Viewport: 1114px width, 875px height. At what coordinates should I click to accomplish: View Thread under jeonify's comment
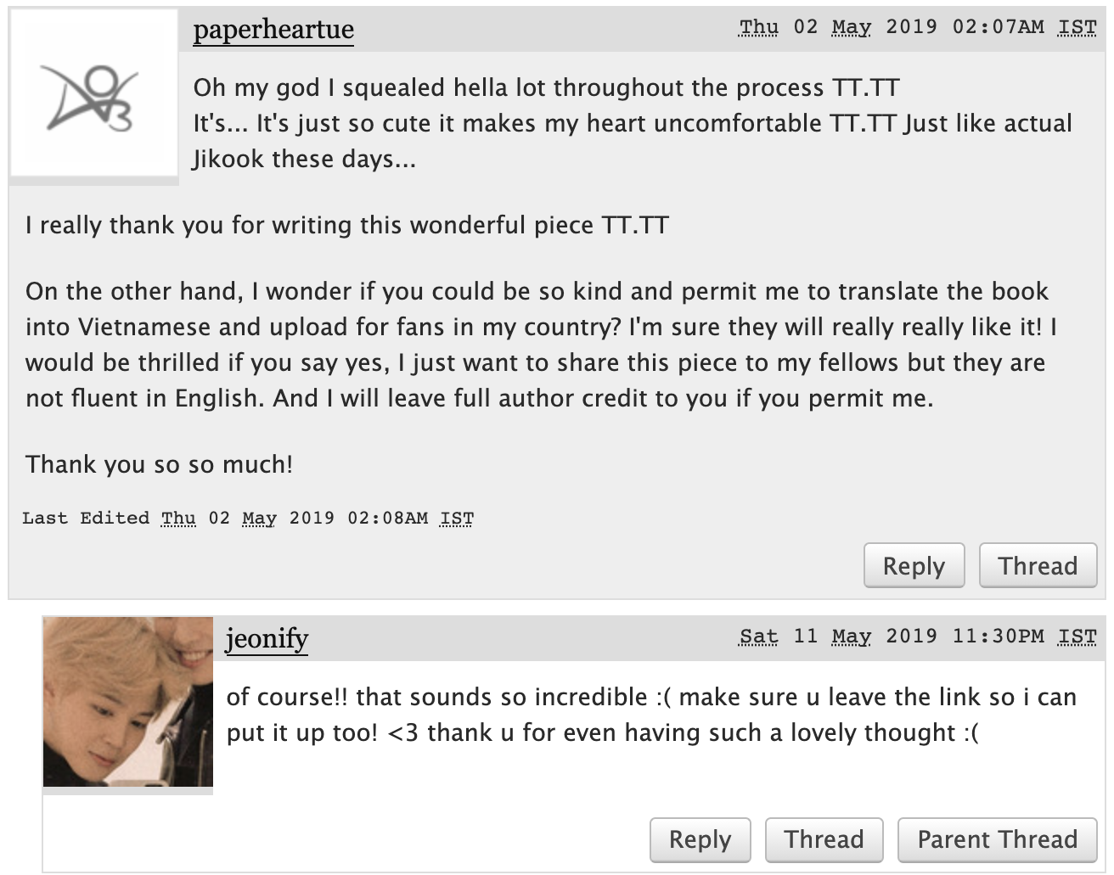824,839
